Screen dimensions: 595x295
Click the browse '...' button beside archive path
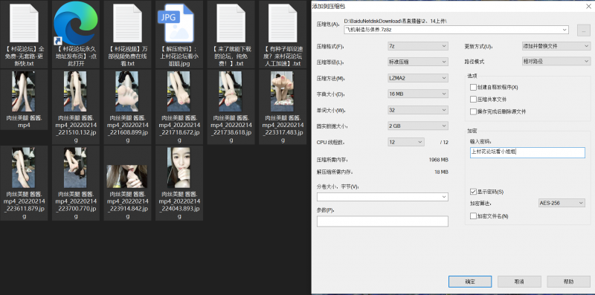584,30
